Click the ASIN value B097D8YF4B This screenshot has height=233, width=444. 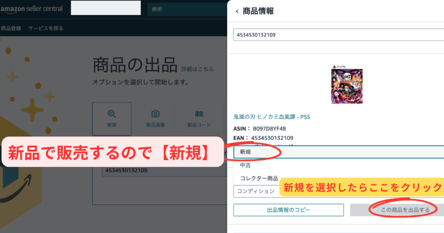pos(269,129)
